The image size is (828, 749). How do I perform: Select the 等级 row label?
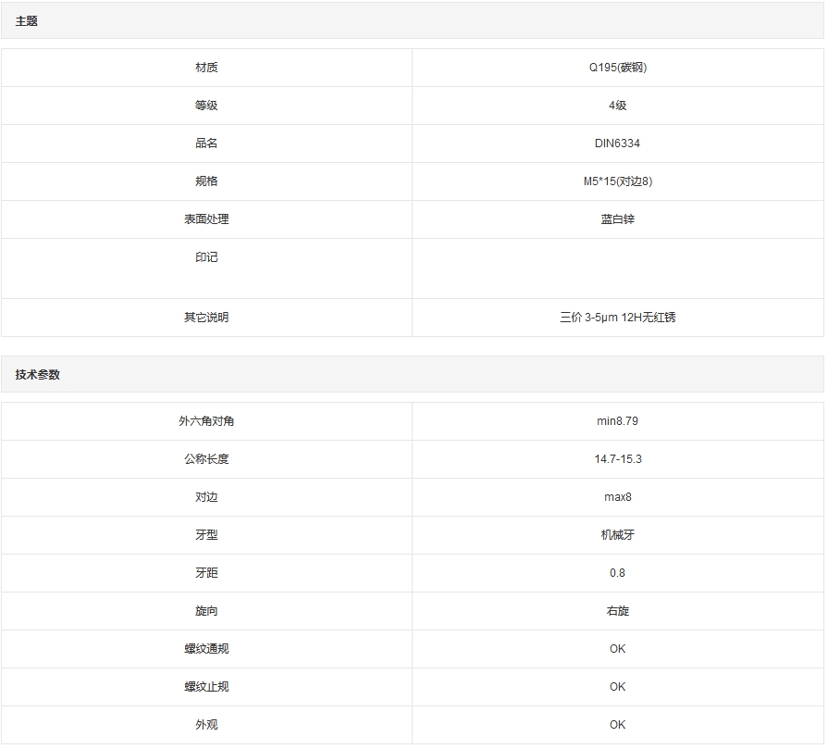206,106
